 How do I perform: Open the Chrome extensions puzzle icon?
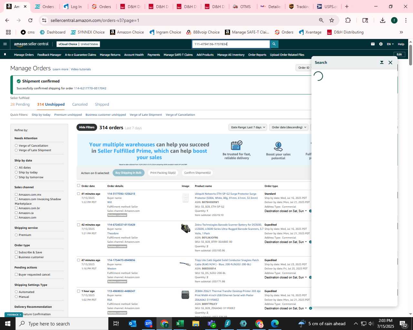click(x=348, y=20)
